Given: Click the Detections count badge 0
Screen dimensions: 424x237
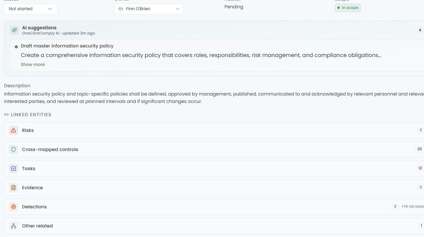Looking at the screenshot, I should tap(395, 206).
